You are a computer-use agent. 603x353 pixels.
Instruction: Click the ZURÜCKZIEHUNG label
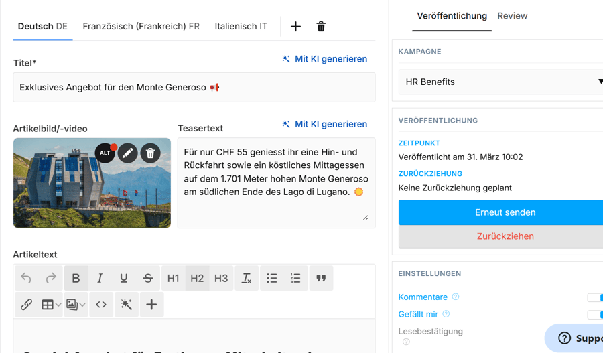pyautogui.click(x=430, y=173)
